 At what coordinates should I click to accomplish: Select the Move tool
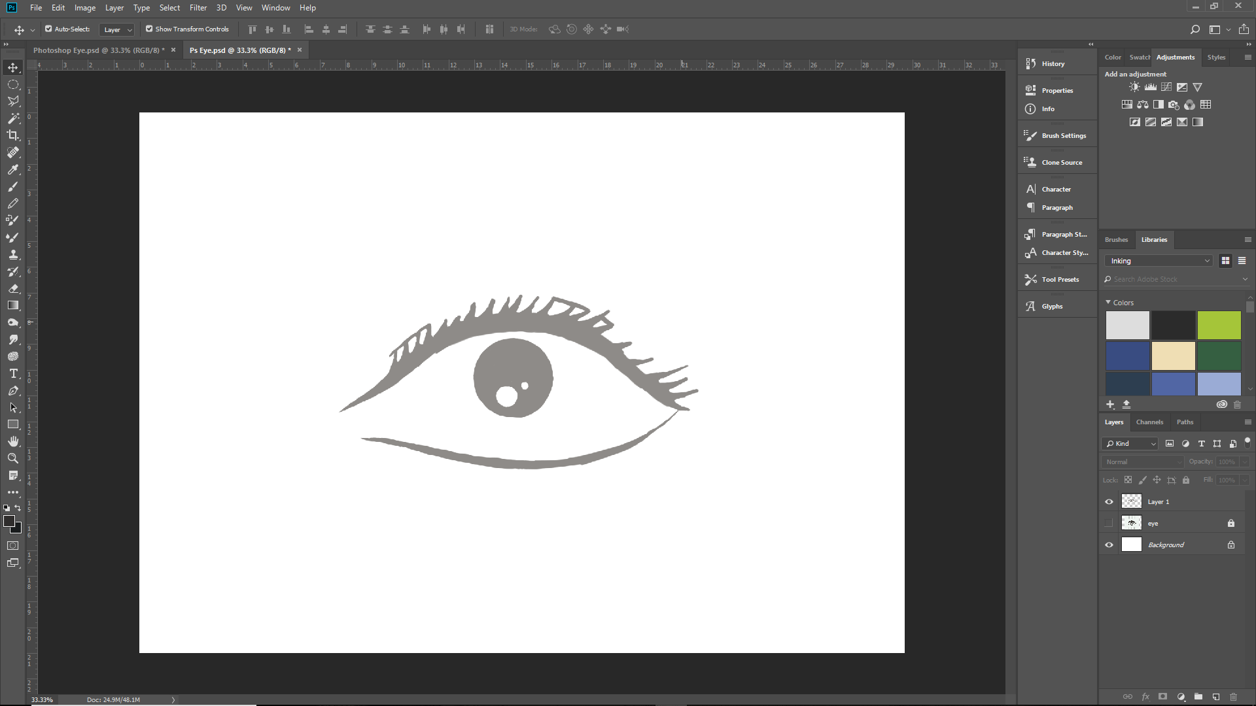pos(13,67)
